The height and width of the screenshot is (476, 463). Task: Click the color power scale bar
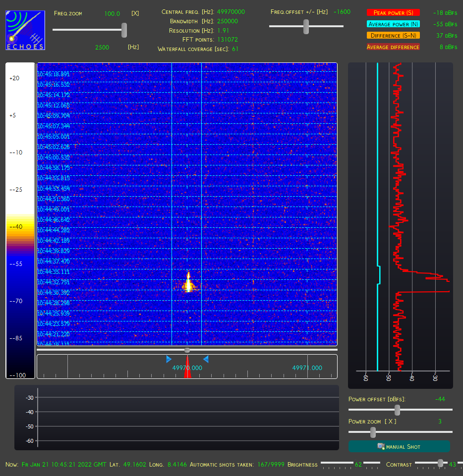[20, 221]
